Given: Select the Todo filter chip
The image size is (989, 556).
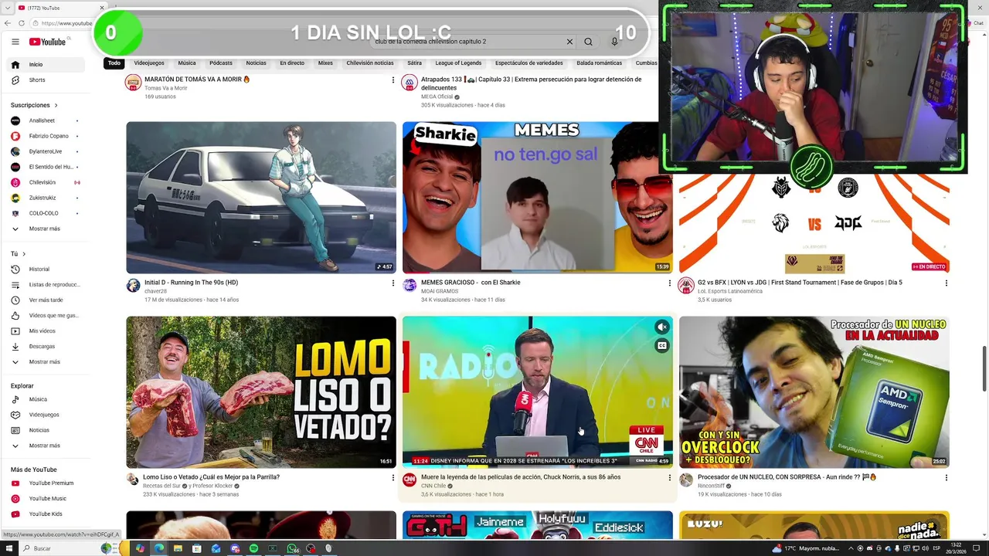Looking at the screenshot, I should [114, 63].
